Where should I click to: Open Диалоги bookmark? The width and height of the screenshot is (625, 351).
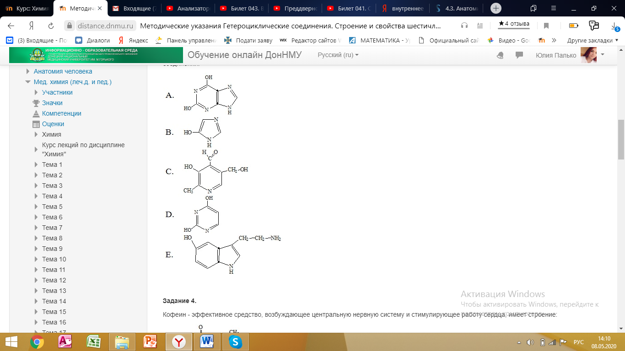click(93, 40)
